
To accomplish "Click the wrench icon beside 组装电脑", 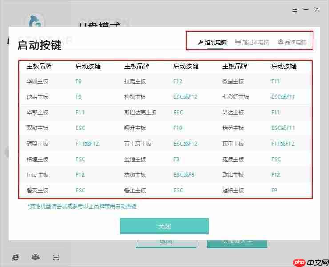I will (201, 42).
